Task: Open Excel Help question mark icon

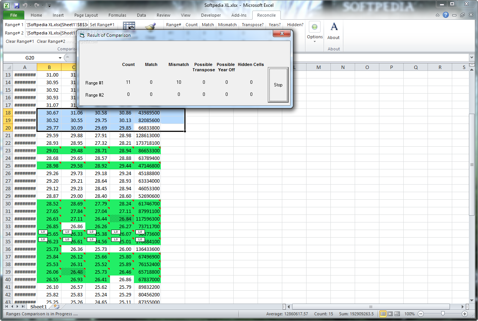Action: tap(446, 15)
